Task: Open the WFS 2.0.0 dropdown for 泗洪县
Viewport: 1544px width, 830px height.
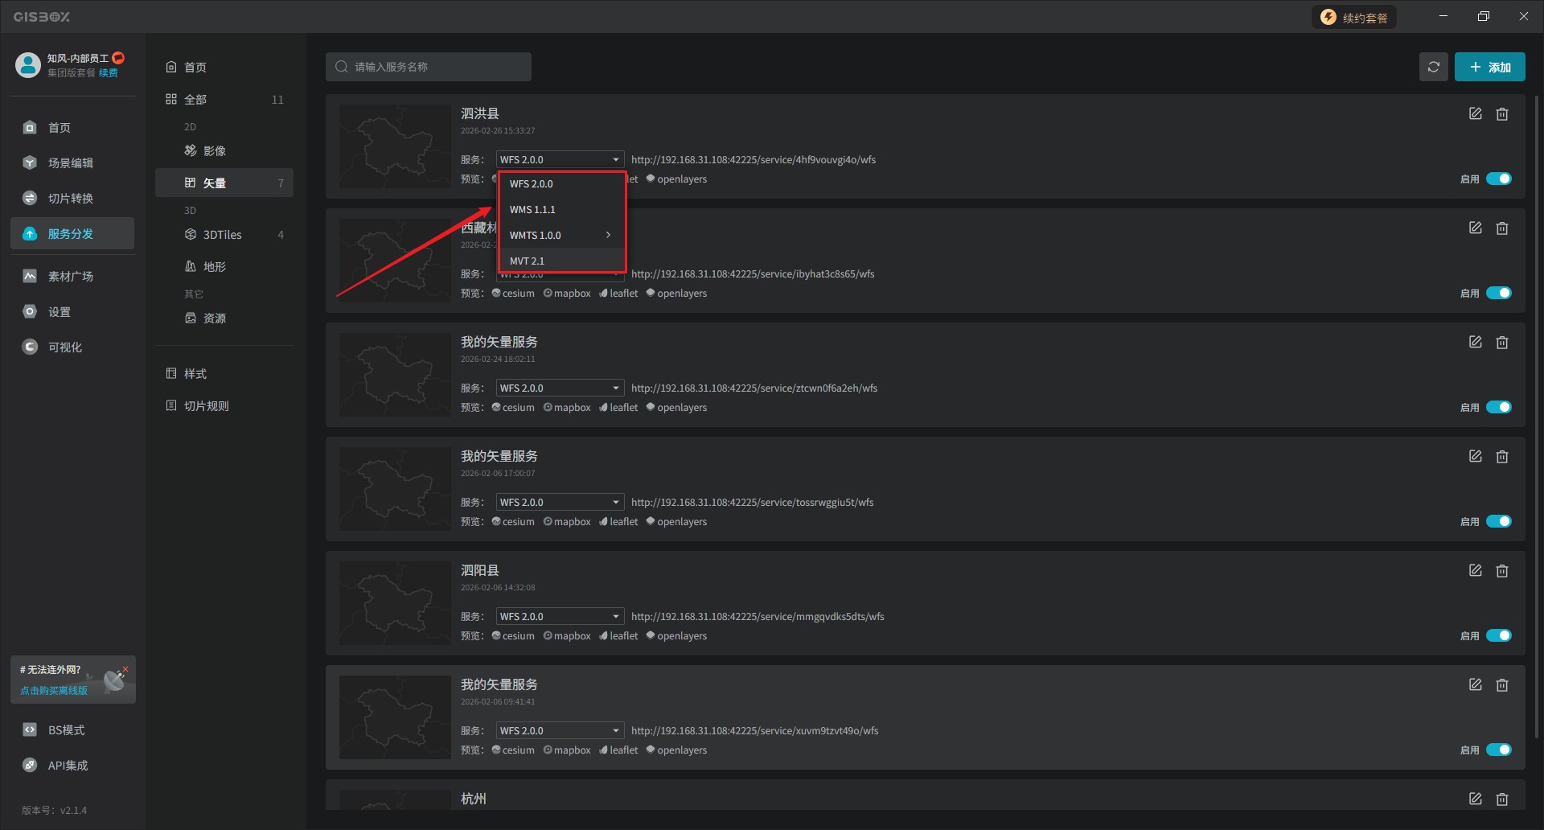Action: click(560, 160)
